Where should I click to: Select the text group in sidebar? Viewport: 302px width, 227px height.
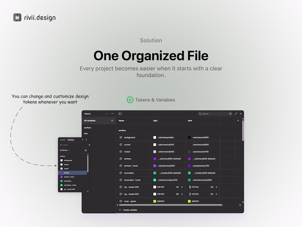pos(86,133)
